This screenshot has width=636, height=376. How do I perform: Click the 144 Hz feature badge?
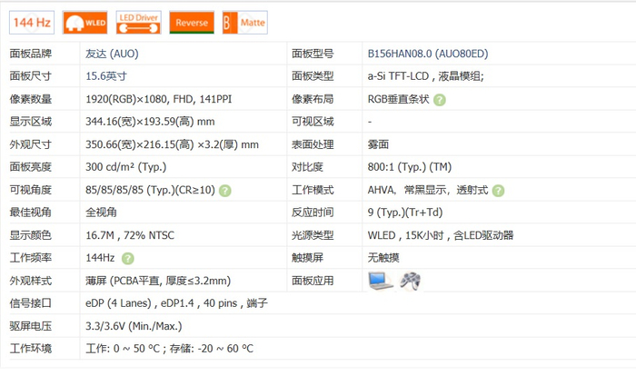pyautogui.click(x=32, y=23)
